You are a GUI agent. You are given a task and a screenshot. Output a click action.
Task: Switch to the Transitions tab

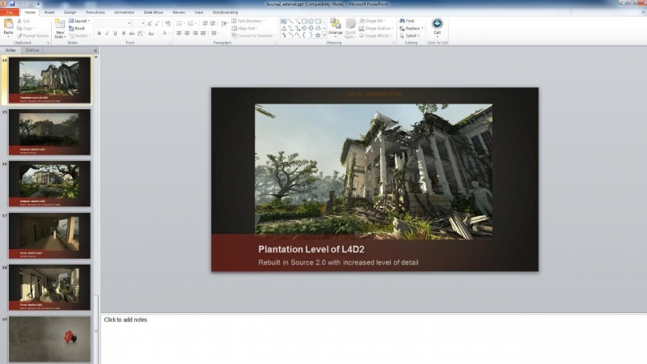(95, 12)
